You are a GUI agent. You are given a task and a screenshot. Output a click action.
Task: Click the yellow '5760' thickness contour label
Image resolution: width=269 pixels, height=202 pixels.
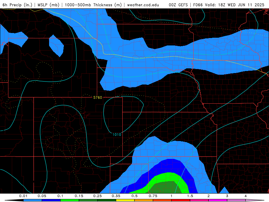[x=98, y=98]
